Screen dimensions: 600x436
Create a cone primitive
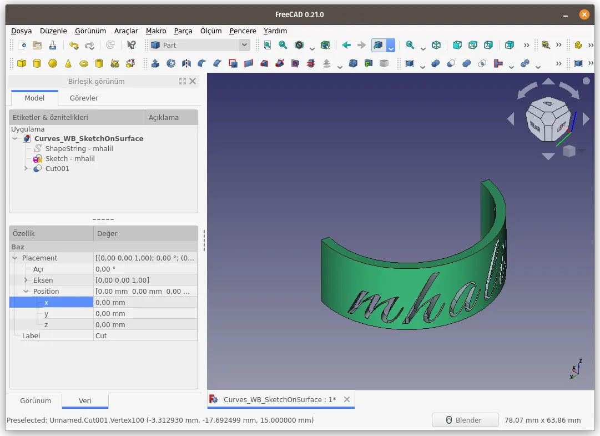(68, 63)
